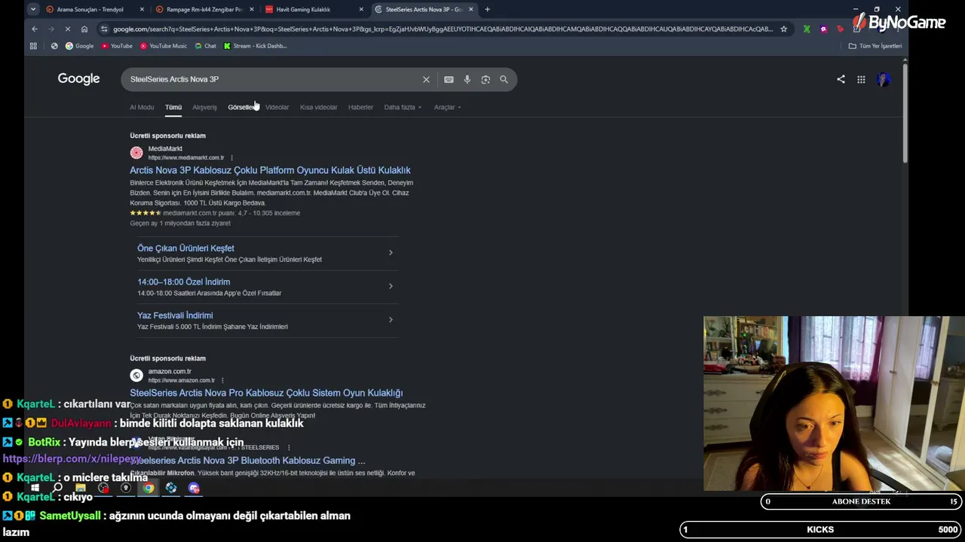This screenshot has width=965, height=542.
Task: Open the YouTube bookmark
Action: pos(116,46)
